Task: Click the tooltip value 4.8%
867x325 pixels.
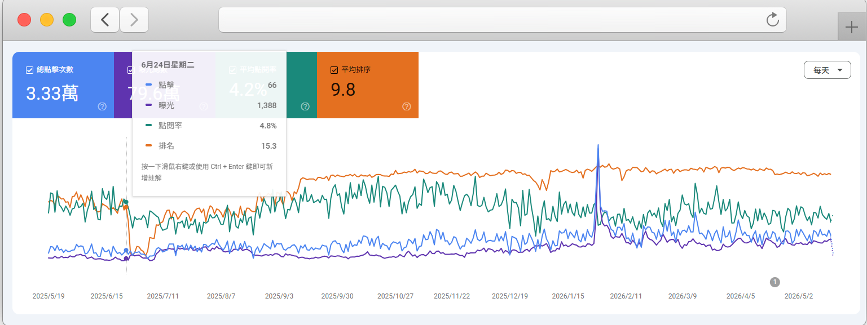Action: tap(268, 126)
